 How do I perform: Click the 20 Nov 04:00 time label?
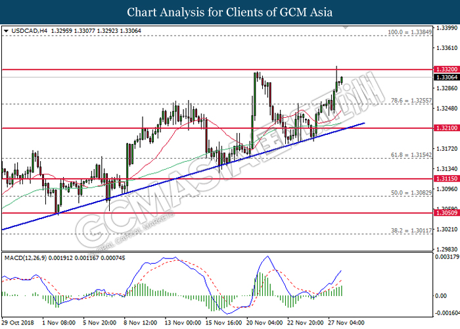tap(264, 322)
